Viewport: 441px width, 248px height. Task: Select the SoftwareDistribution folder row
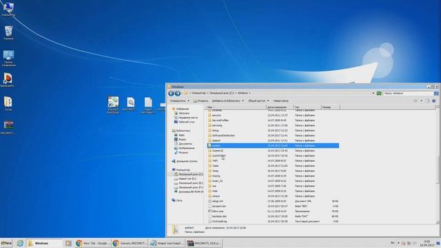coord(273,136)
